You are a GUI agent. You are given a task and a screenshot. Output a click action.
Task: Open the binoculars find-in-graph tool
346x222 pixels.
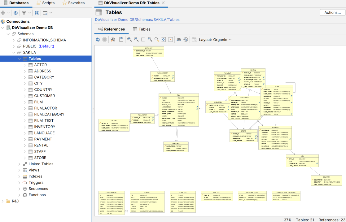click(x=179, y=39)
